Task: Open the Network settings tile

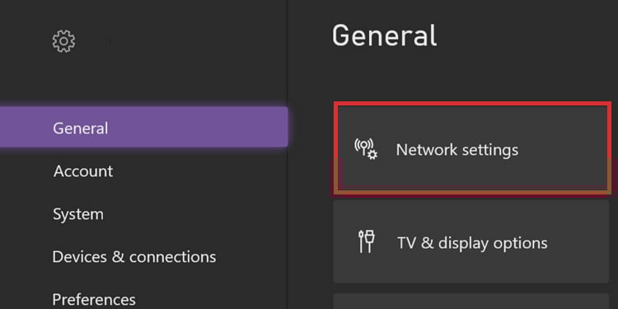Action: tap(471, 148)
